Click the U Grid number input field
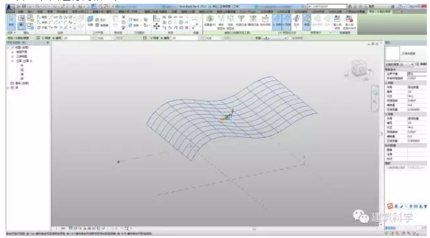The width and height of the screenshot is (430, 238). 77,38
